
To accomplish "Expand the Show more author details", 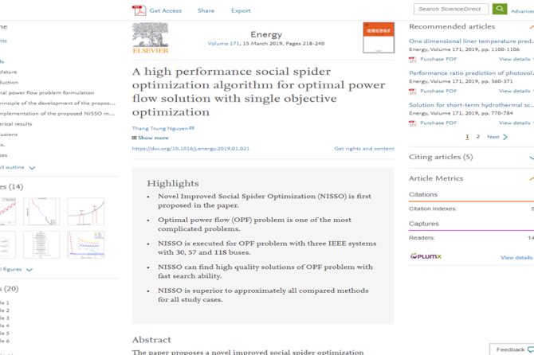I will [150, 138].
